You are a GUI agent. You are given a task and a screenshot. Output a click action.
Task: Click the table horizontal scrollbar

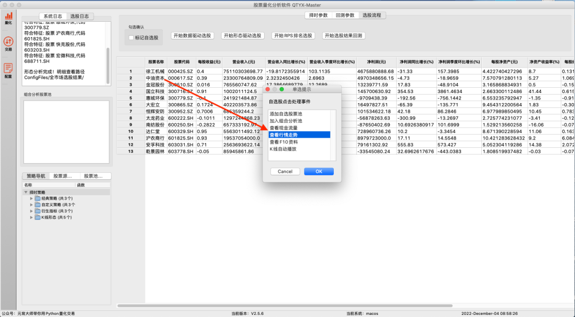coord(285,305)
